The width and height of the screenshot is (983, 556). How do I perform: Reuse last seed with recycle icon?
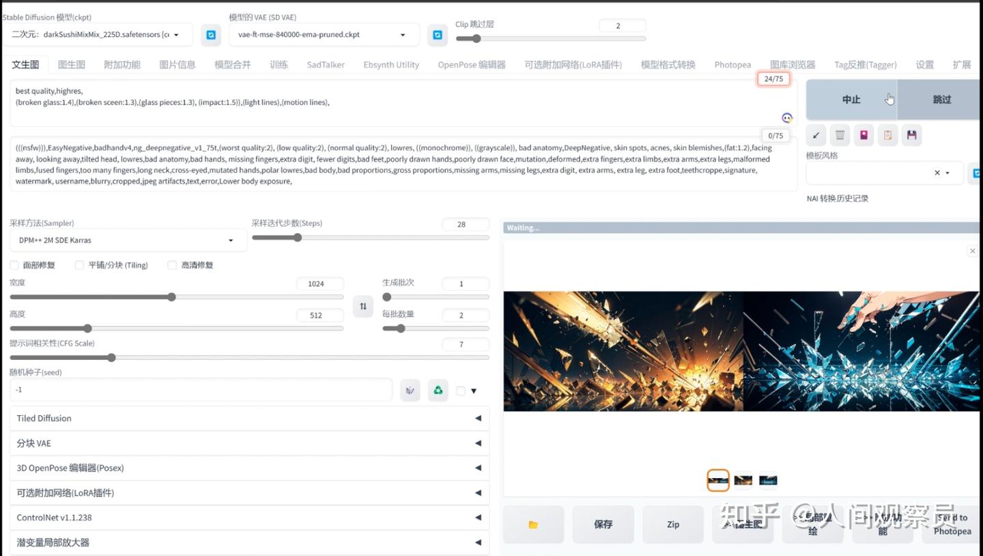(438, 390)
